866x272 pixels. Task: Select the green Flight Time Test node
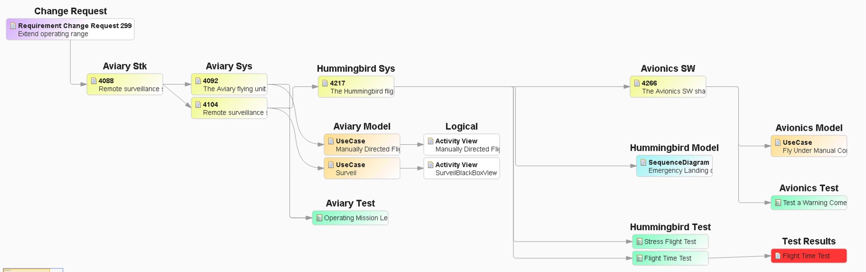(x=670, y=258)
